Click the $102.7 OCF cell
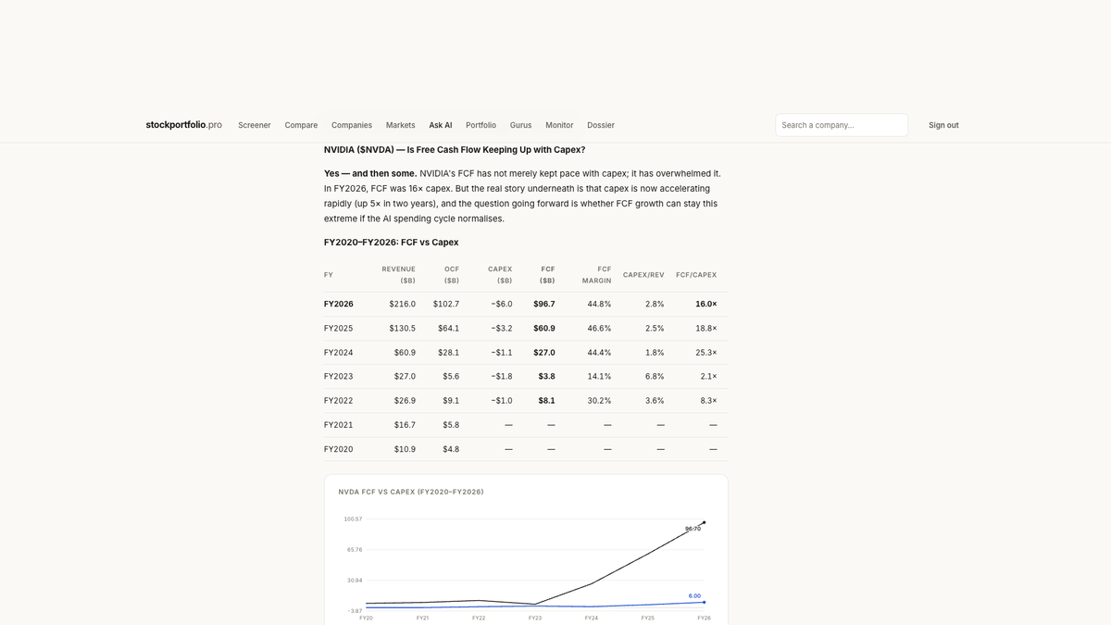Viewport: 1111px width, 625px height. 446,304
